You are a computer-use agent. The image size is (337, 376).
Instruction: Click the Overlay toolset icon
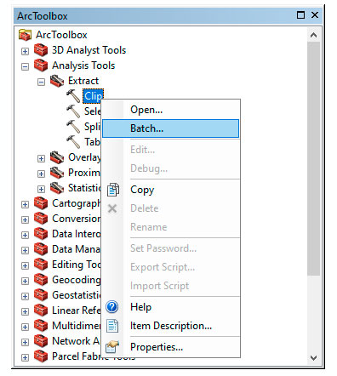pyautogui.click(x=57, y=157)
